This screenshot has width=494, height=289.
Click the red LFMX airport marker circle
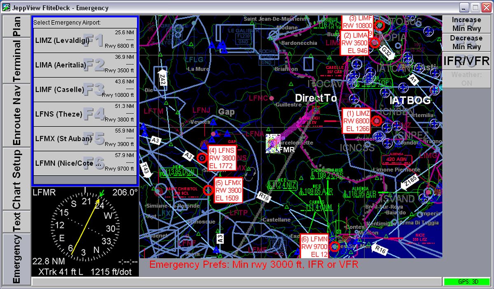tap(208, 190)
